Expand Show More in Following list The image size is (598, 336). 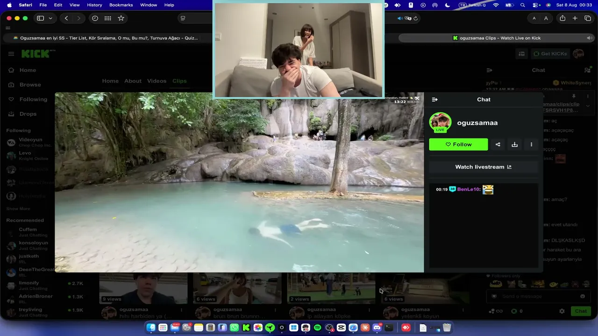tap(18, 209)
